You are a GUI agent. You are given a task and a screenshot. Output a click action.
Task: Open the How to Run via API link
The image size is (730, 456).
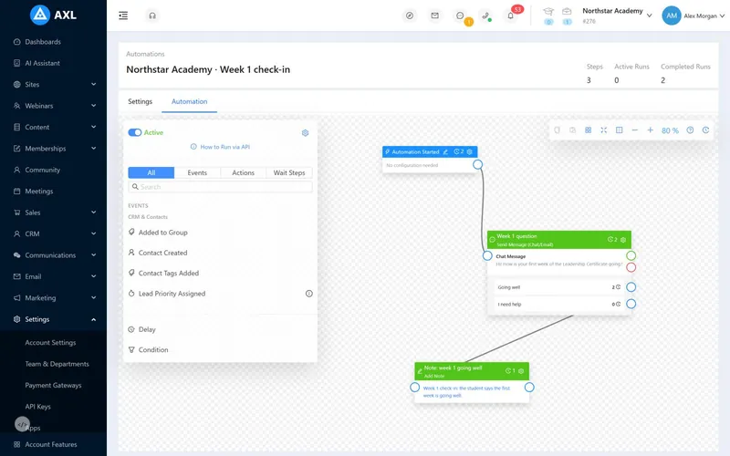(x=220, y=147)
